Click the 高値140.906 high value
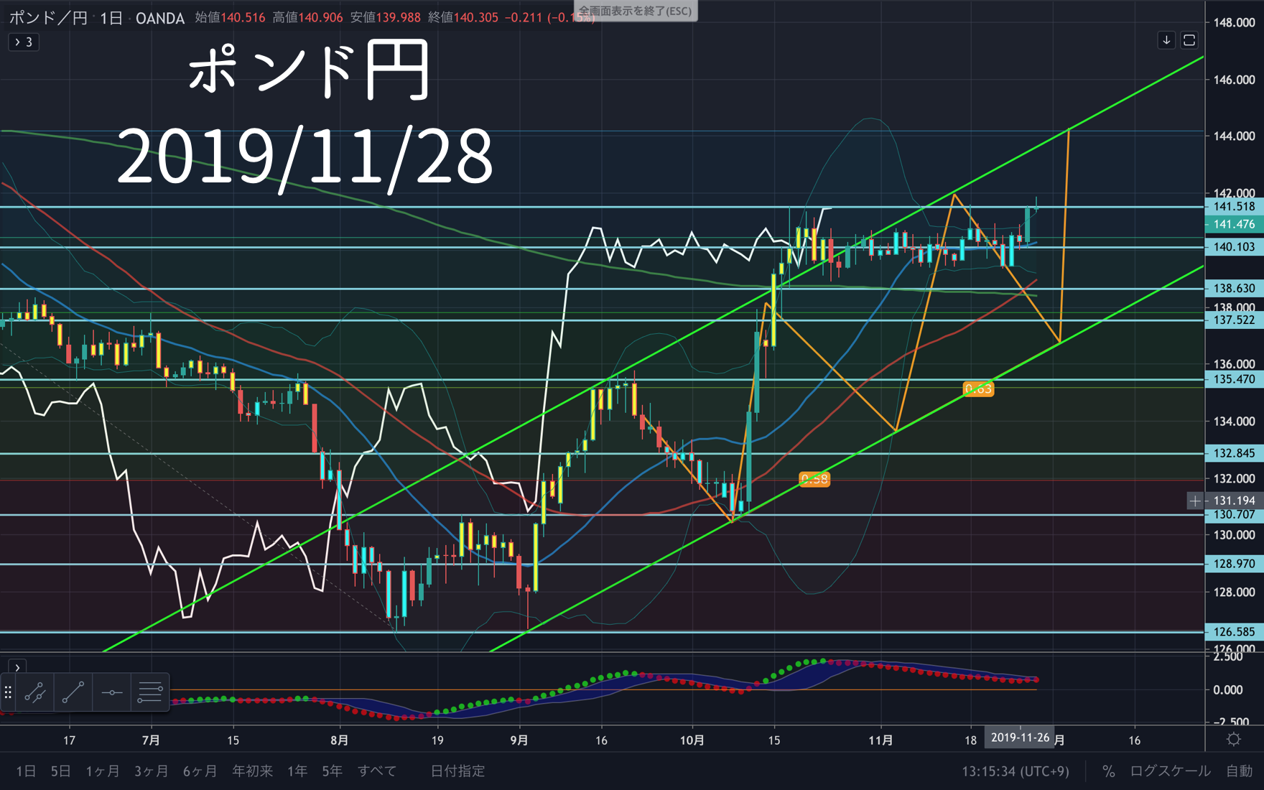Screen dimensions: 1264x790 (308, 17)
